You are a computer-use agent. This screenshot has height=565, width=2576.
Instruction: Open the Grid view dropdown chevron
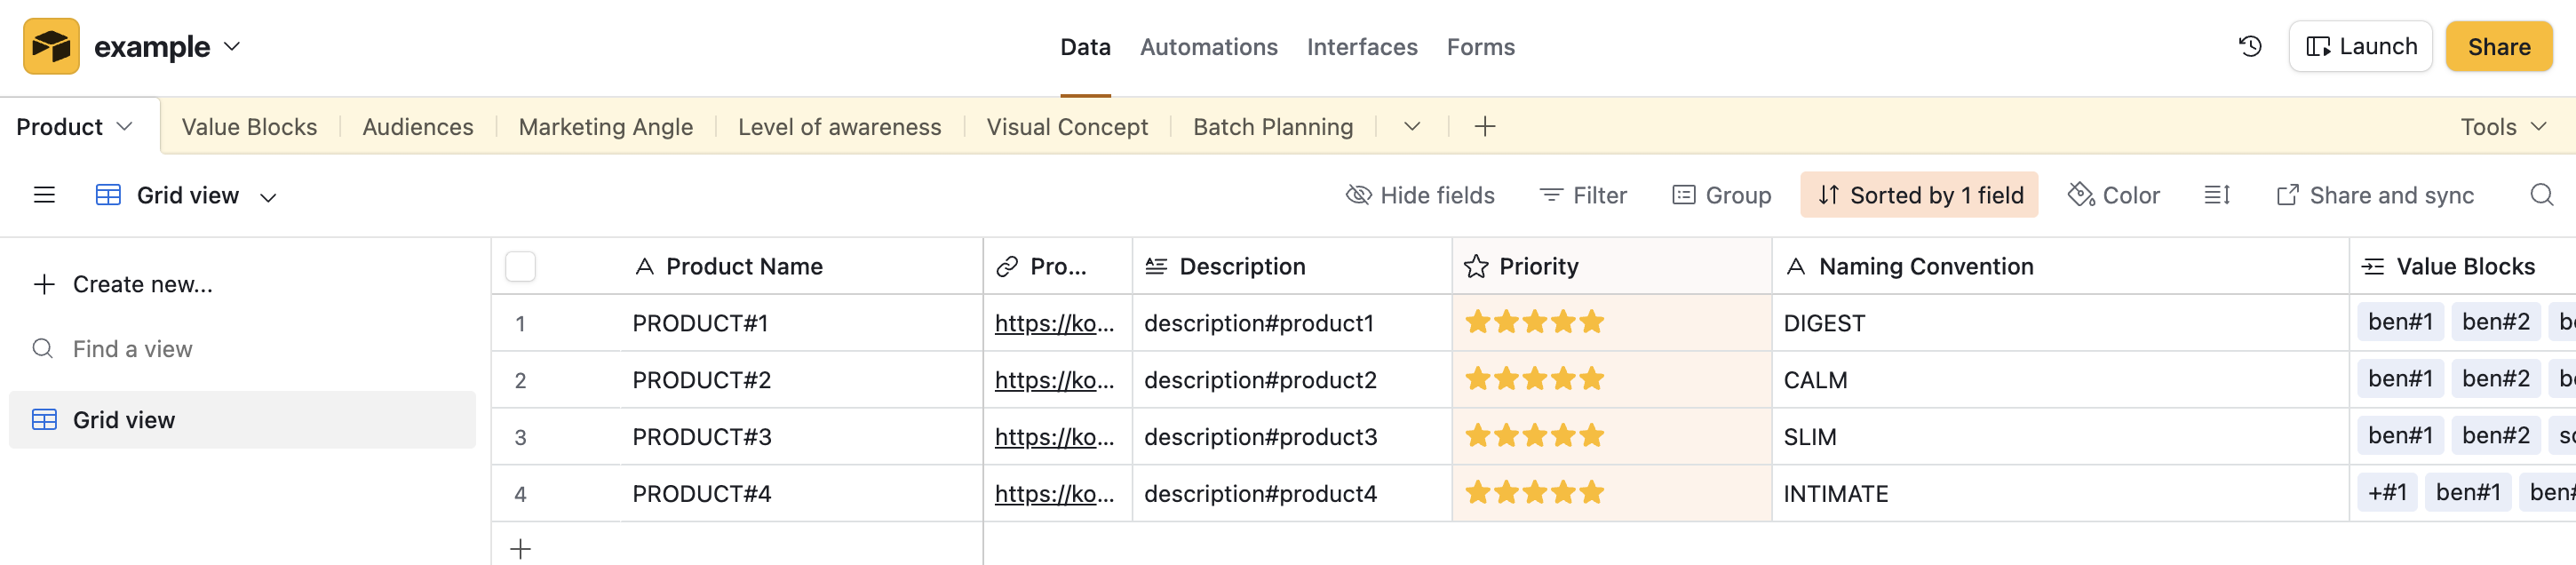[x=268, y=197]
